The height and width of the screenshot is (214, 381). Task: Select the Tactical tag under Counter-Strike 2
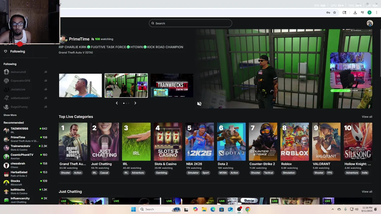pyautogui.click(x=268, y=173)
